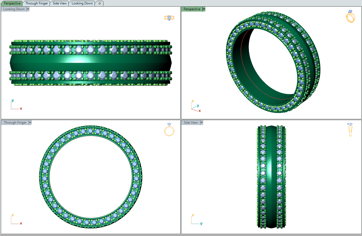Click the tilted ring icon in Perspective viewport

point(350,16)
